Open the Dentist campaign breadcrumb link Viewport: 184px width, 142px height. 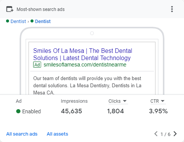[x=18, y=22]
